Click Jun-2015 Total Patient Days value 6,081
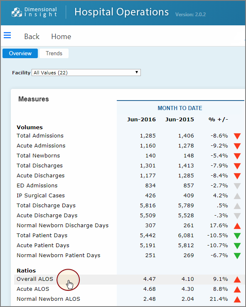 pyautogui.click(x=186, y=236)
